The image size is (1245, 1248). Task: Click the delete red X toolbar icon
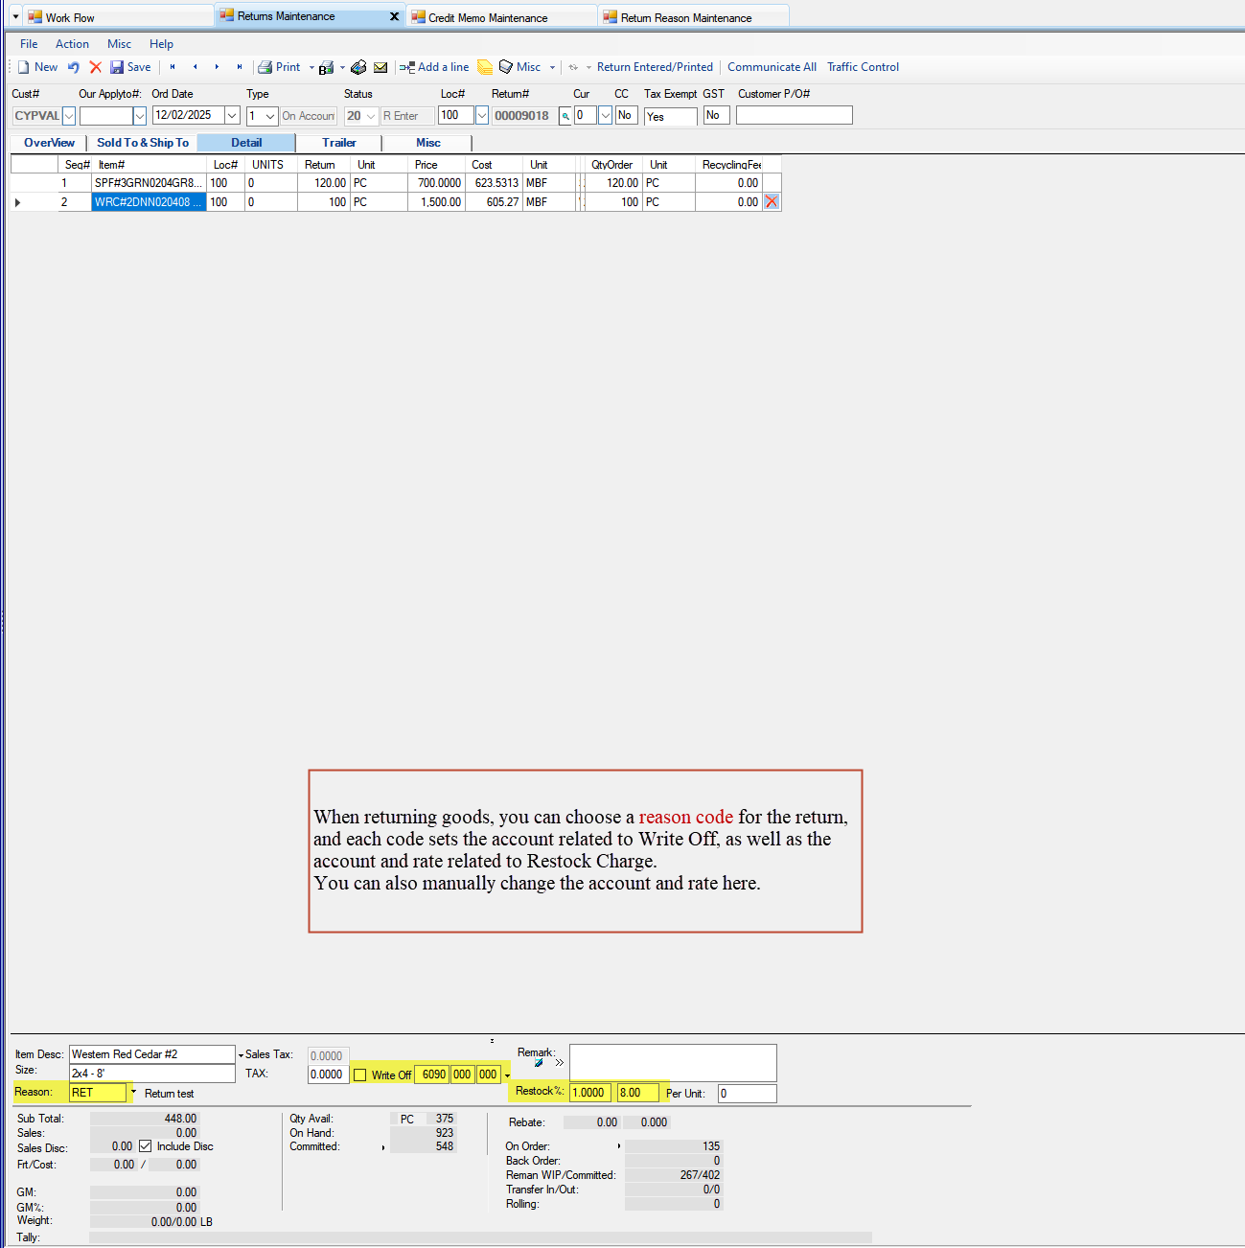tap(95, 66)
